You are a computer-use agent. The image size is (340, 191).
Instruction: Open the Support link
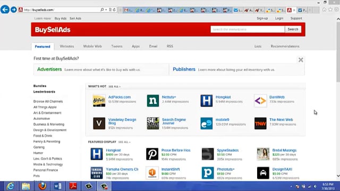point(296,19)
